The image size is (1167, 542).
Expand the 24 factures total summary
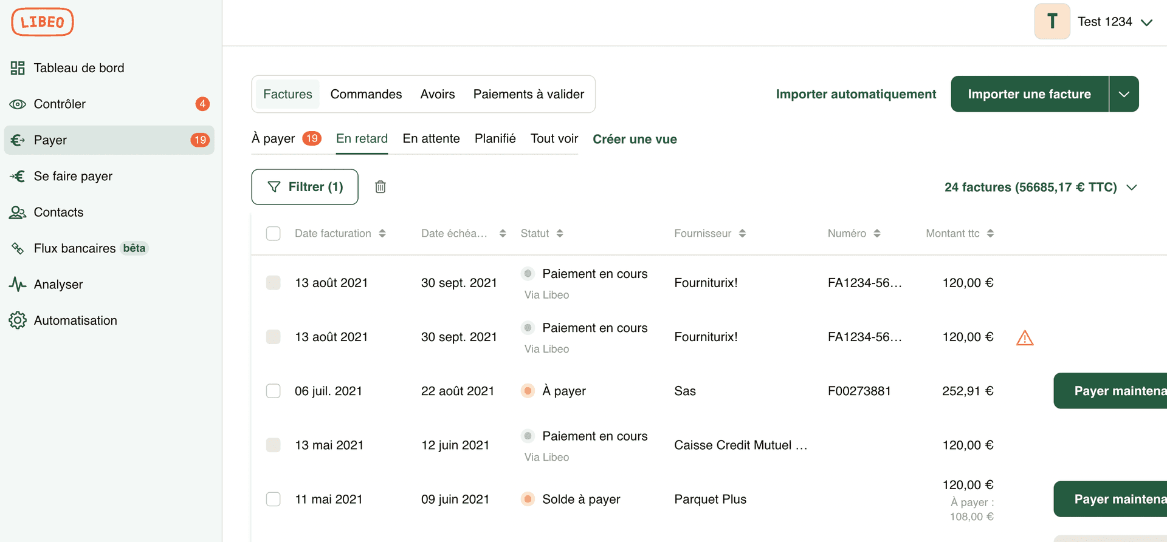1041,187
